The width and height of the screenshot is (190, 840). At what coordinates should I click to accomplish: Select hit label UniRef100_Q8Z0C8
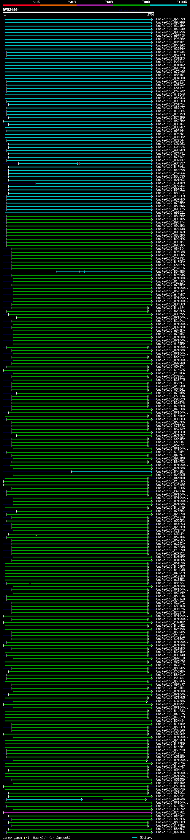(170, 327)
